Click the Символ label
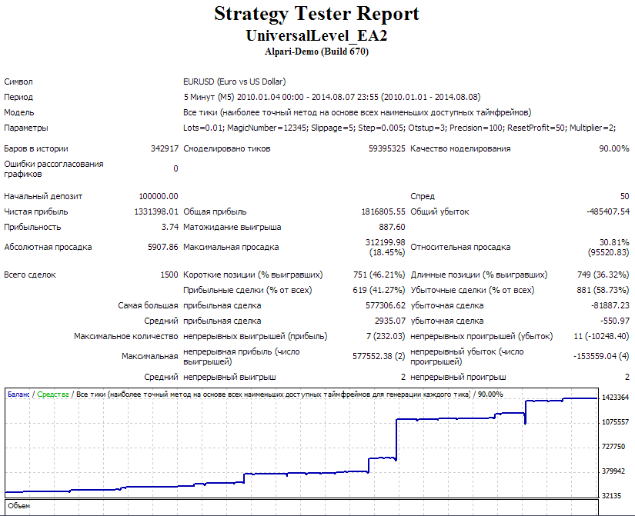635x516 pixels. tap(18, 82)
